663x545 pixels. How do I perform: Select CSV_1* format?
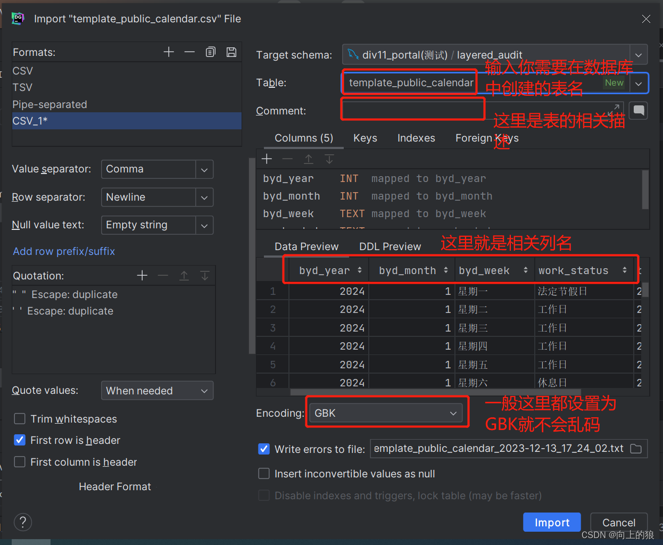click(x=127, y=121)
